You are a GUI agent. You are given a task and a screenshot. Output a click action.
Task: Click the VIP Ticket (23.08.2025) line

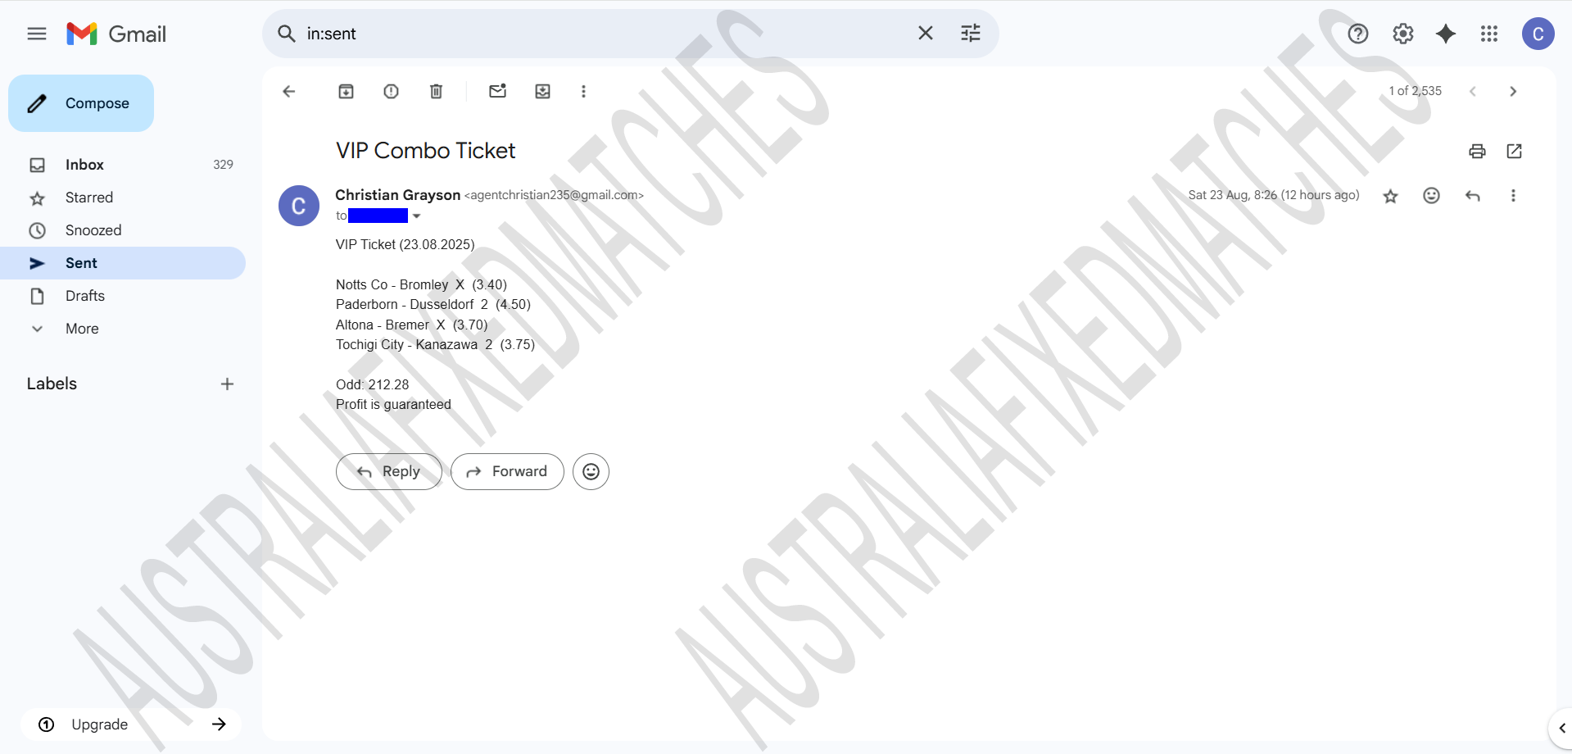point(405,244)
